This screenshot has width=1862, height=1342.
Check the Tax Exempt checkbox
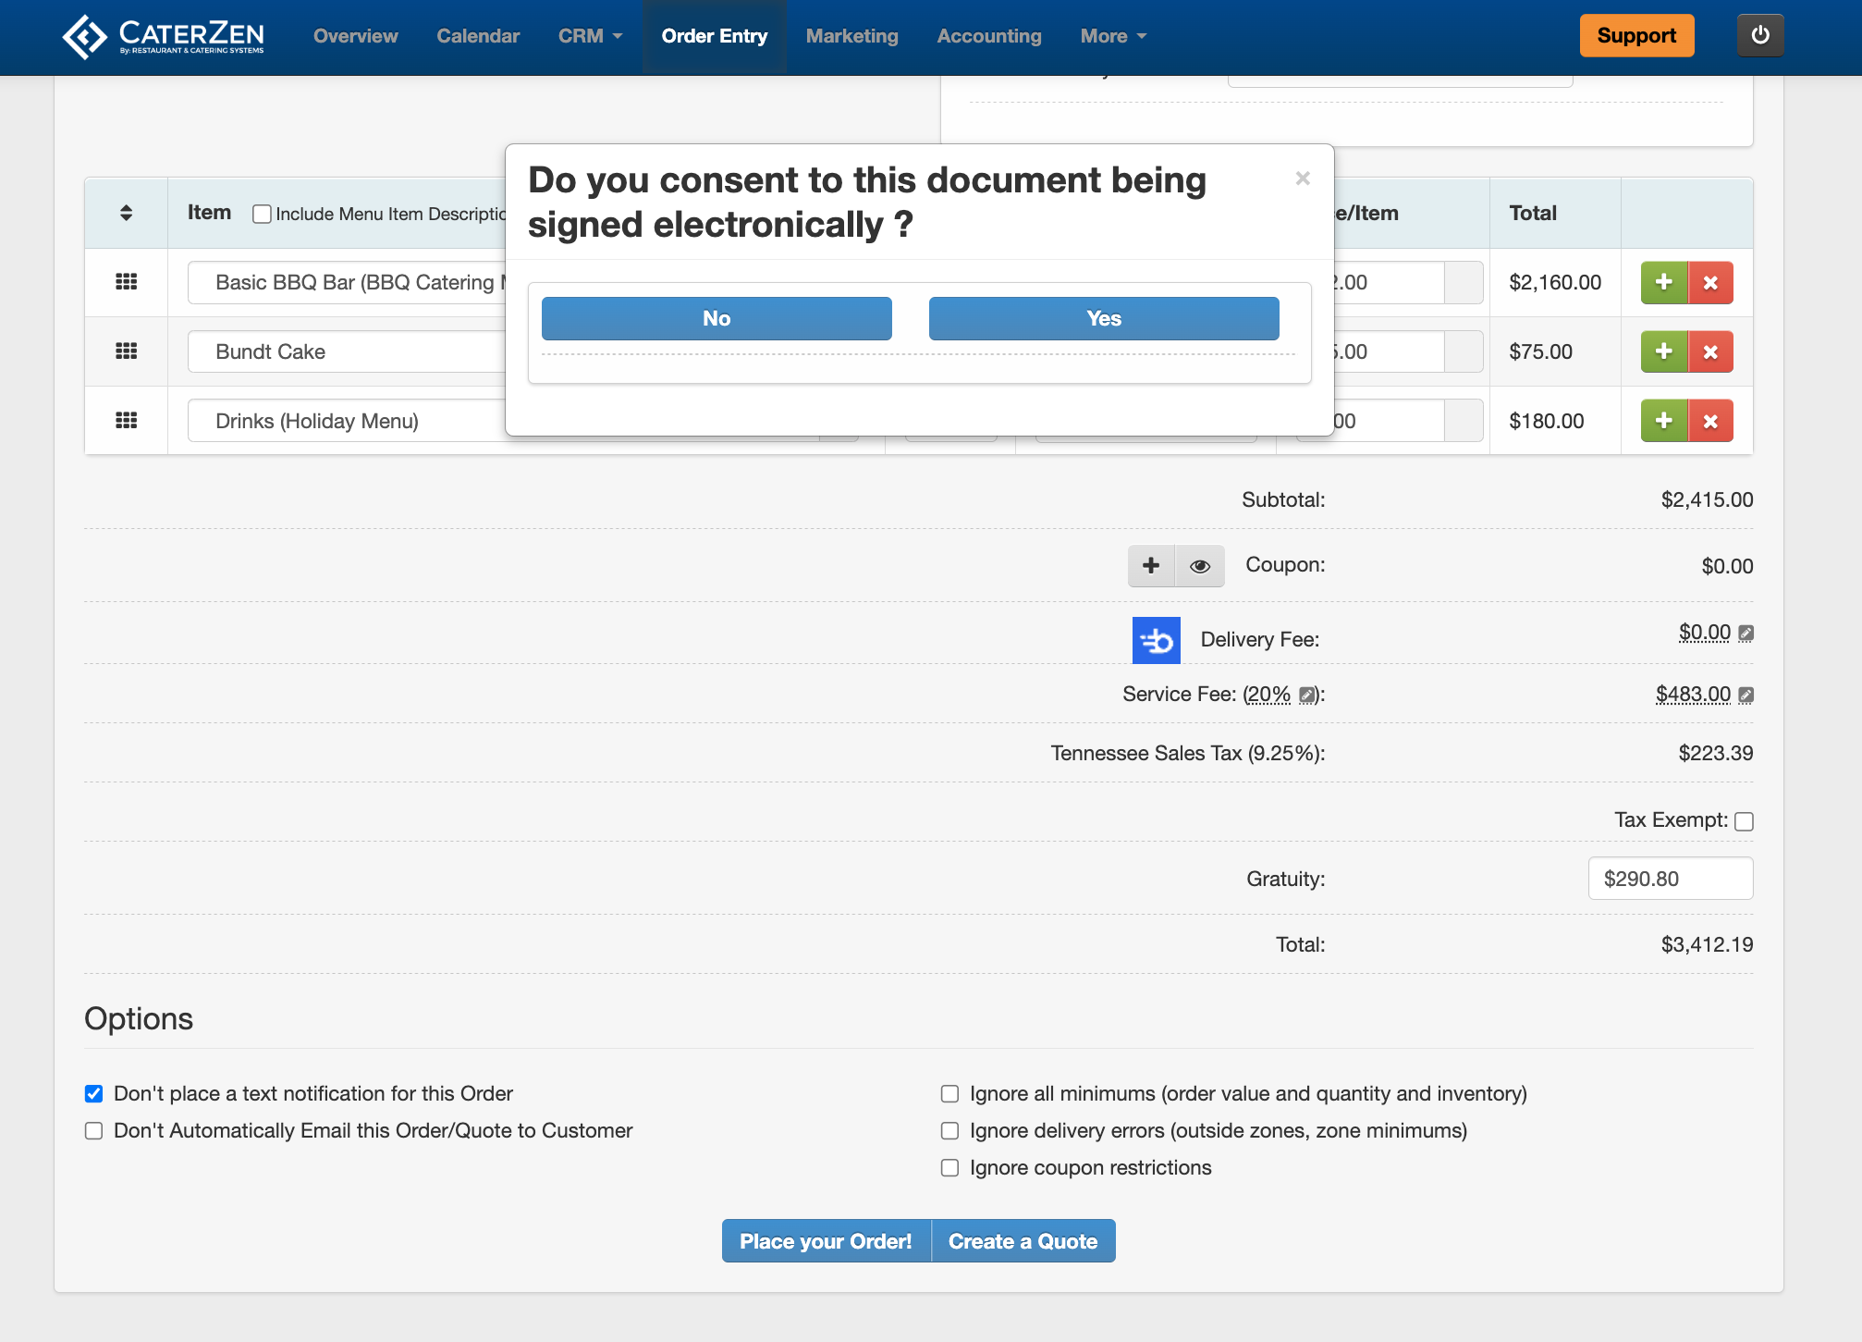pos(1744,821)
